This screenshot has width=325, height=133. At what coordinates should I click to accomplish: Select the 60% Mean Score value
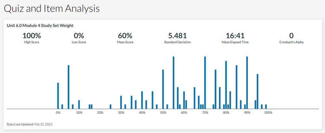click(125, 36)
